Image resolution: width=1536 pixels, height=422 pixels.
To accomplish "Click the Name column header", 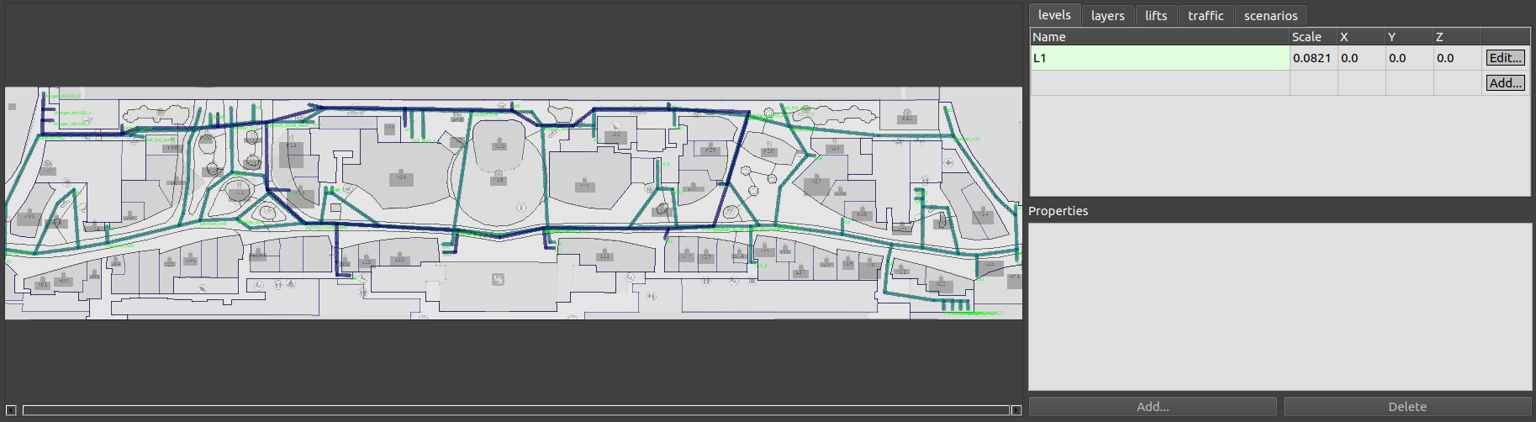I will pos(1160,37).
